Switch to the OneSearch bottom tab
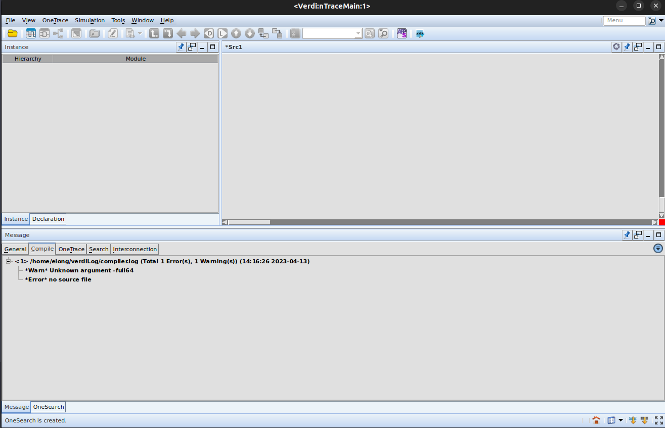This screenshot has width=665, height=428. pos(49,407)
